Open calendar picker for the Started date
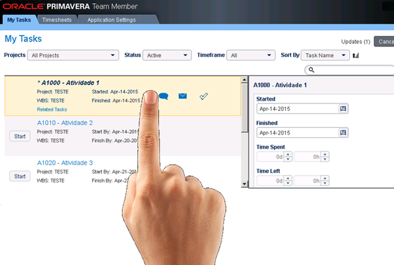This screenshot has width=394, height=265. [x=343, y=109]
